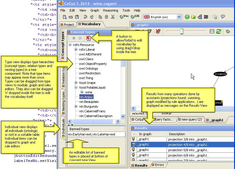Open the Reasoning menu
Image resolution: width=235 pixels, height=169 pixels.
point(111,10)
